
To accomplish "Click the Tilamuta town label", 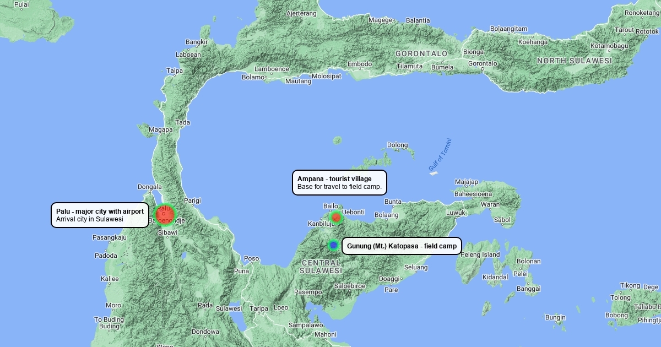I will (x=409, y=66).
